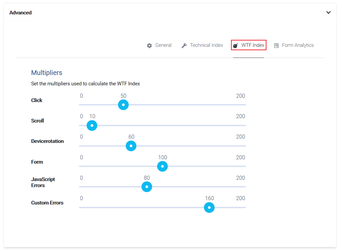Click the Form multiplier slider handle

click(x=162, y=166)
